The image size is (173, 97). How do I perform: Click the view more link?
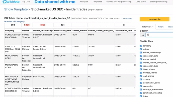pyautogui.click(x=127, y=18)
